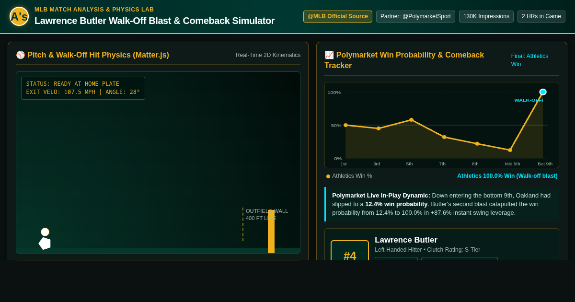Viewport: 575px width, 302px height.
Task: Click the 5th inning data point
Action: coord(411,120)
